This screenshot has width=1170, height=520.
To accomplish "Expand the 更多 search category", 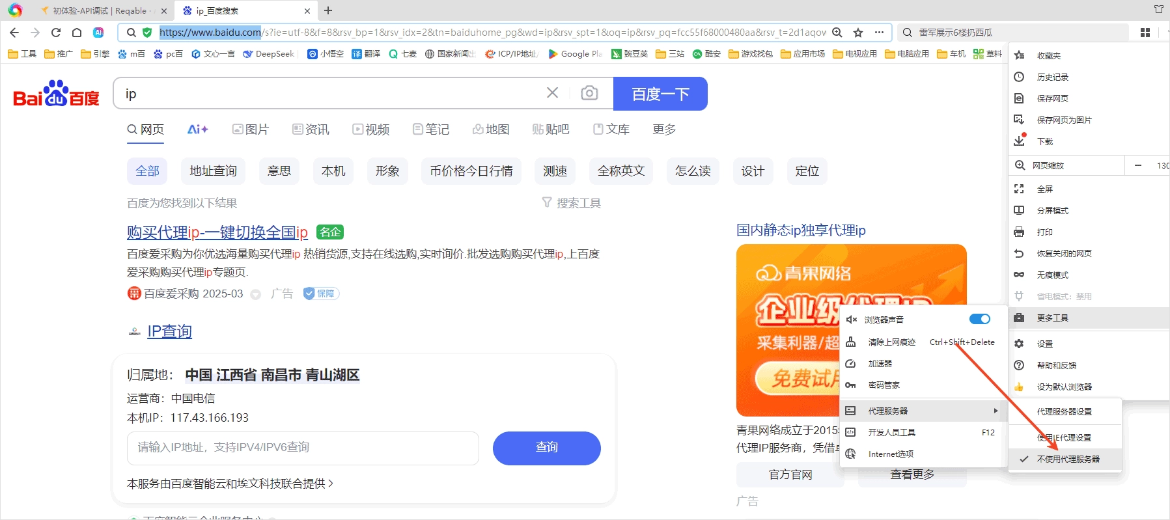I will (664, 130).
